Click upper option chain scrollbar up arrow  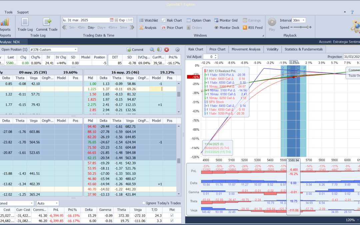(x=179, y=84)
